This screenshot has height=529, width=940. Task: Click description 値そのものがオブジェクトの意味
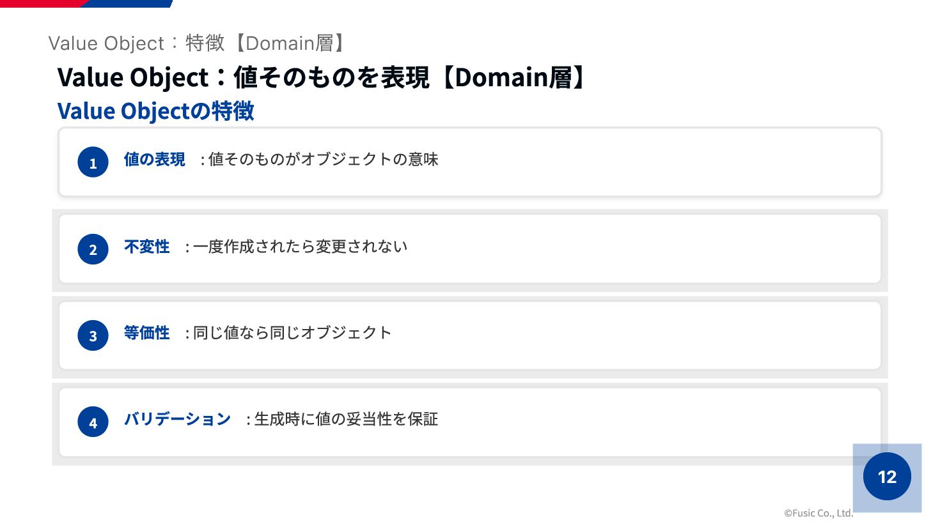click(323, 159)
